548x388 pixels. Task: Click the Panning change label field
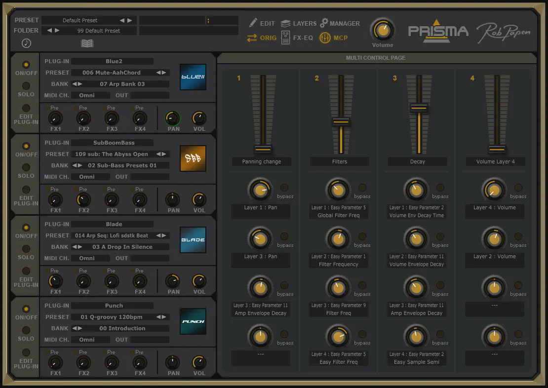coord(261,161)
